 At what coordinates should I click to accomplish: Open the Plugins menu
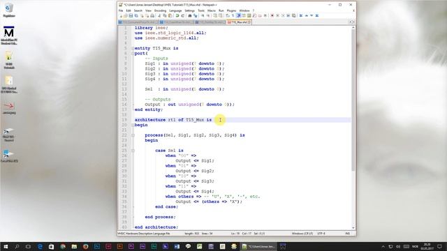(231, 10)
